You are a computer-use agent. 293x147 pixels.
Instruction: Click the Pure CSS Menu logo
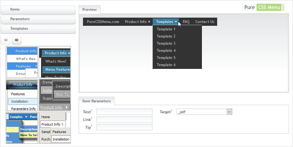(x=263, y=7)
